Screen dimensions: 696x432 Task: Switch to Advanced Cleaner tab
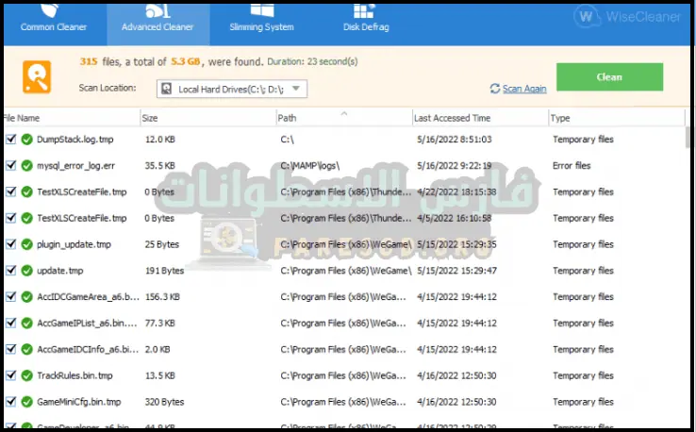(158, 23)
